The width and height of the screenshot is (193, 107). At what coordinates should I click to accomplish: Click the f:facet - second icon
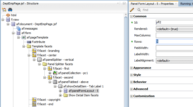point(50,77)
